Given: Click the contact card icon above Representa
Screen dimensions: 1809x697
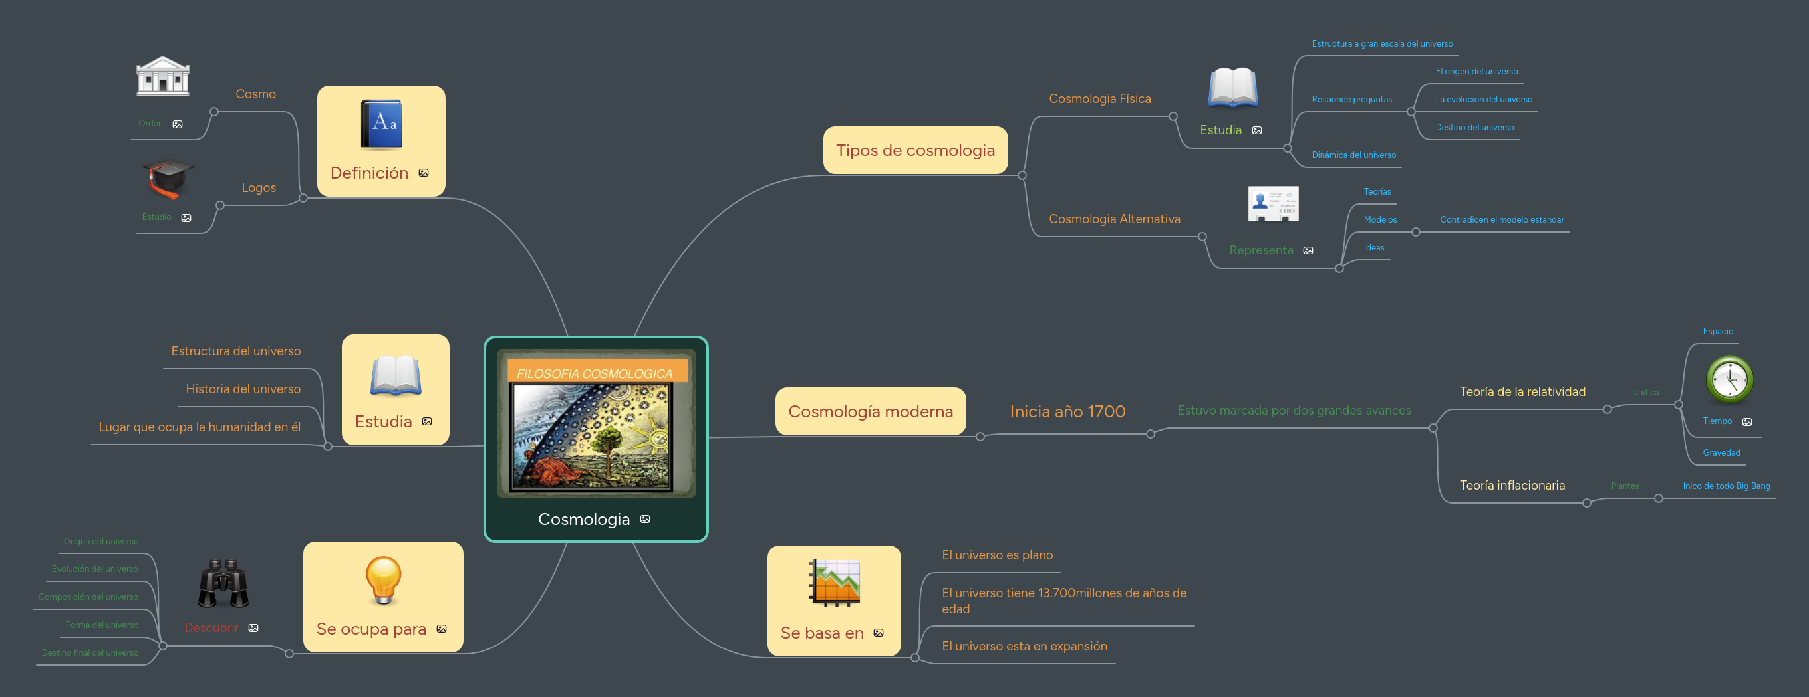Looking at the screenshot, I should click(1272, 204).
